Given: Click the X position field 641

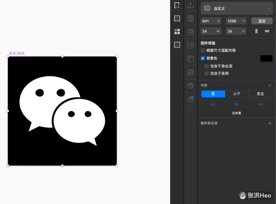Looking at the screenshot, I should pyautogui.click(x=211, y=21).
